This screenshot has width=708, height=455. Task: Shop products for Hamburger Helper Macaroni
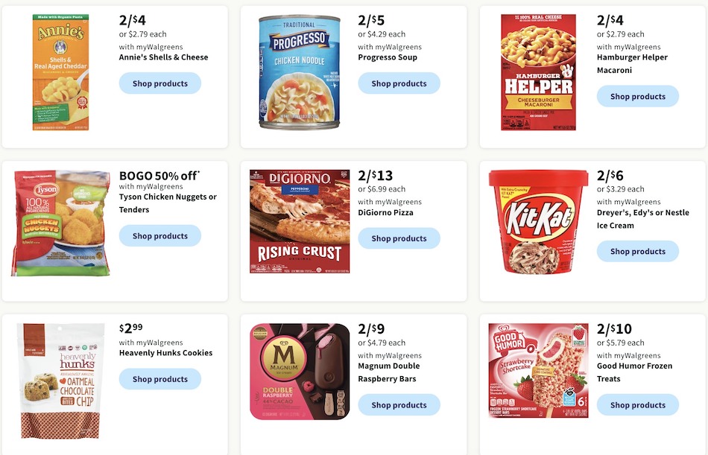(x=637, y=97)
